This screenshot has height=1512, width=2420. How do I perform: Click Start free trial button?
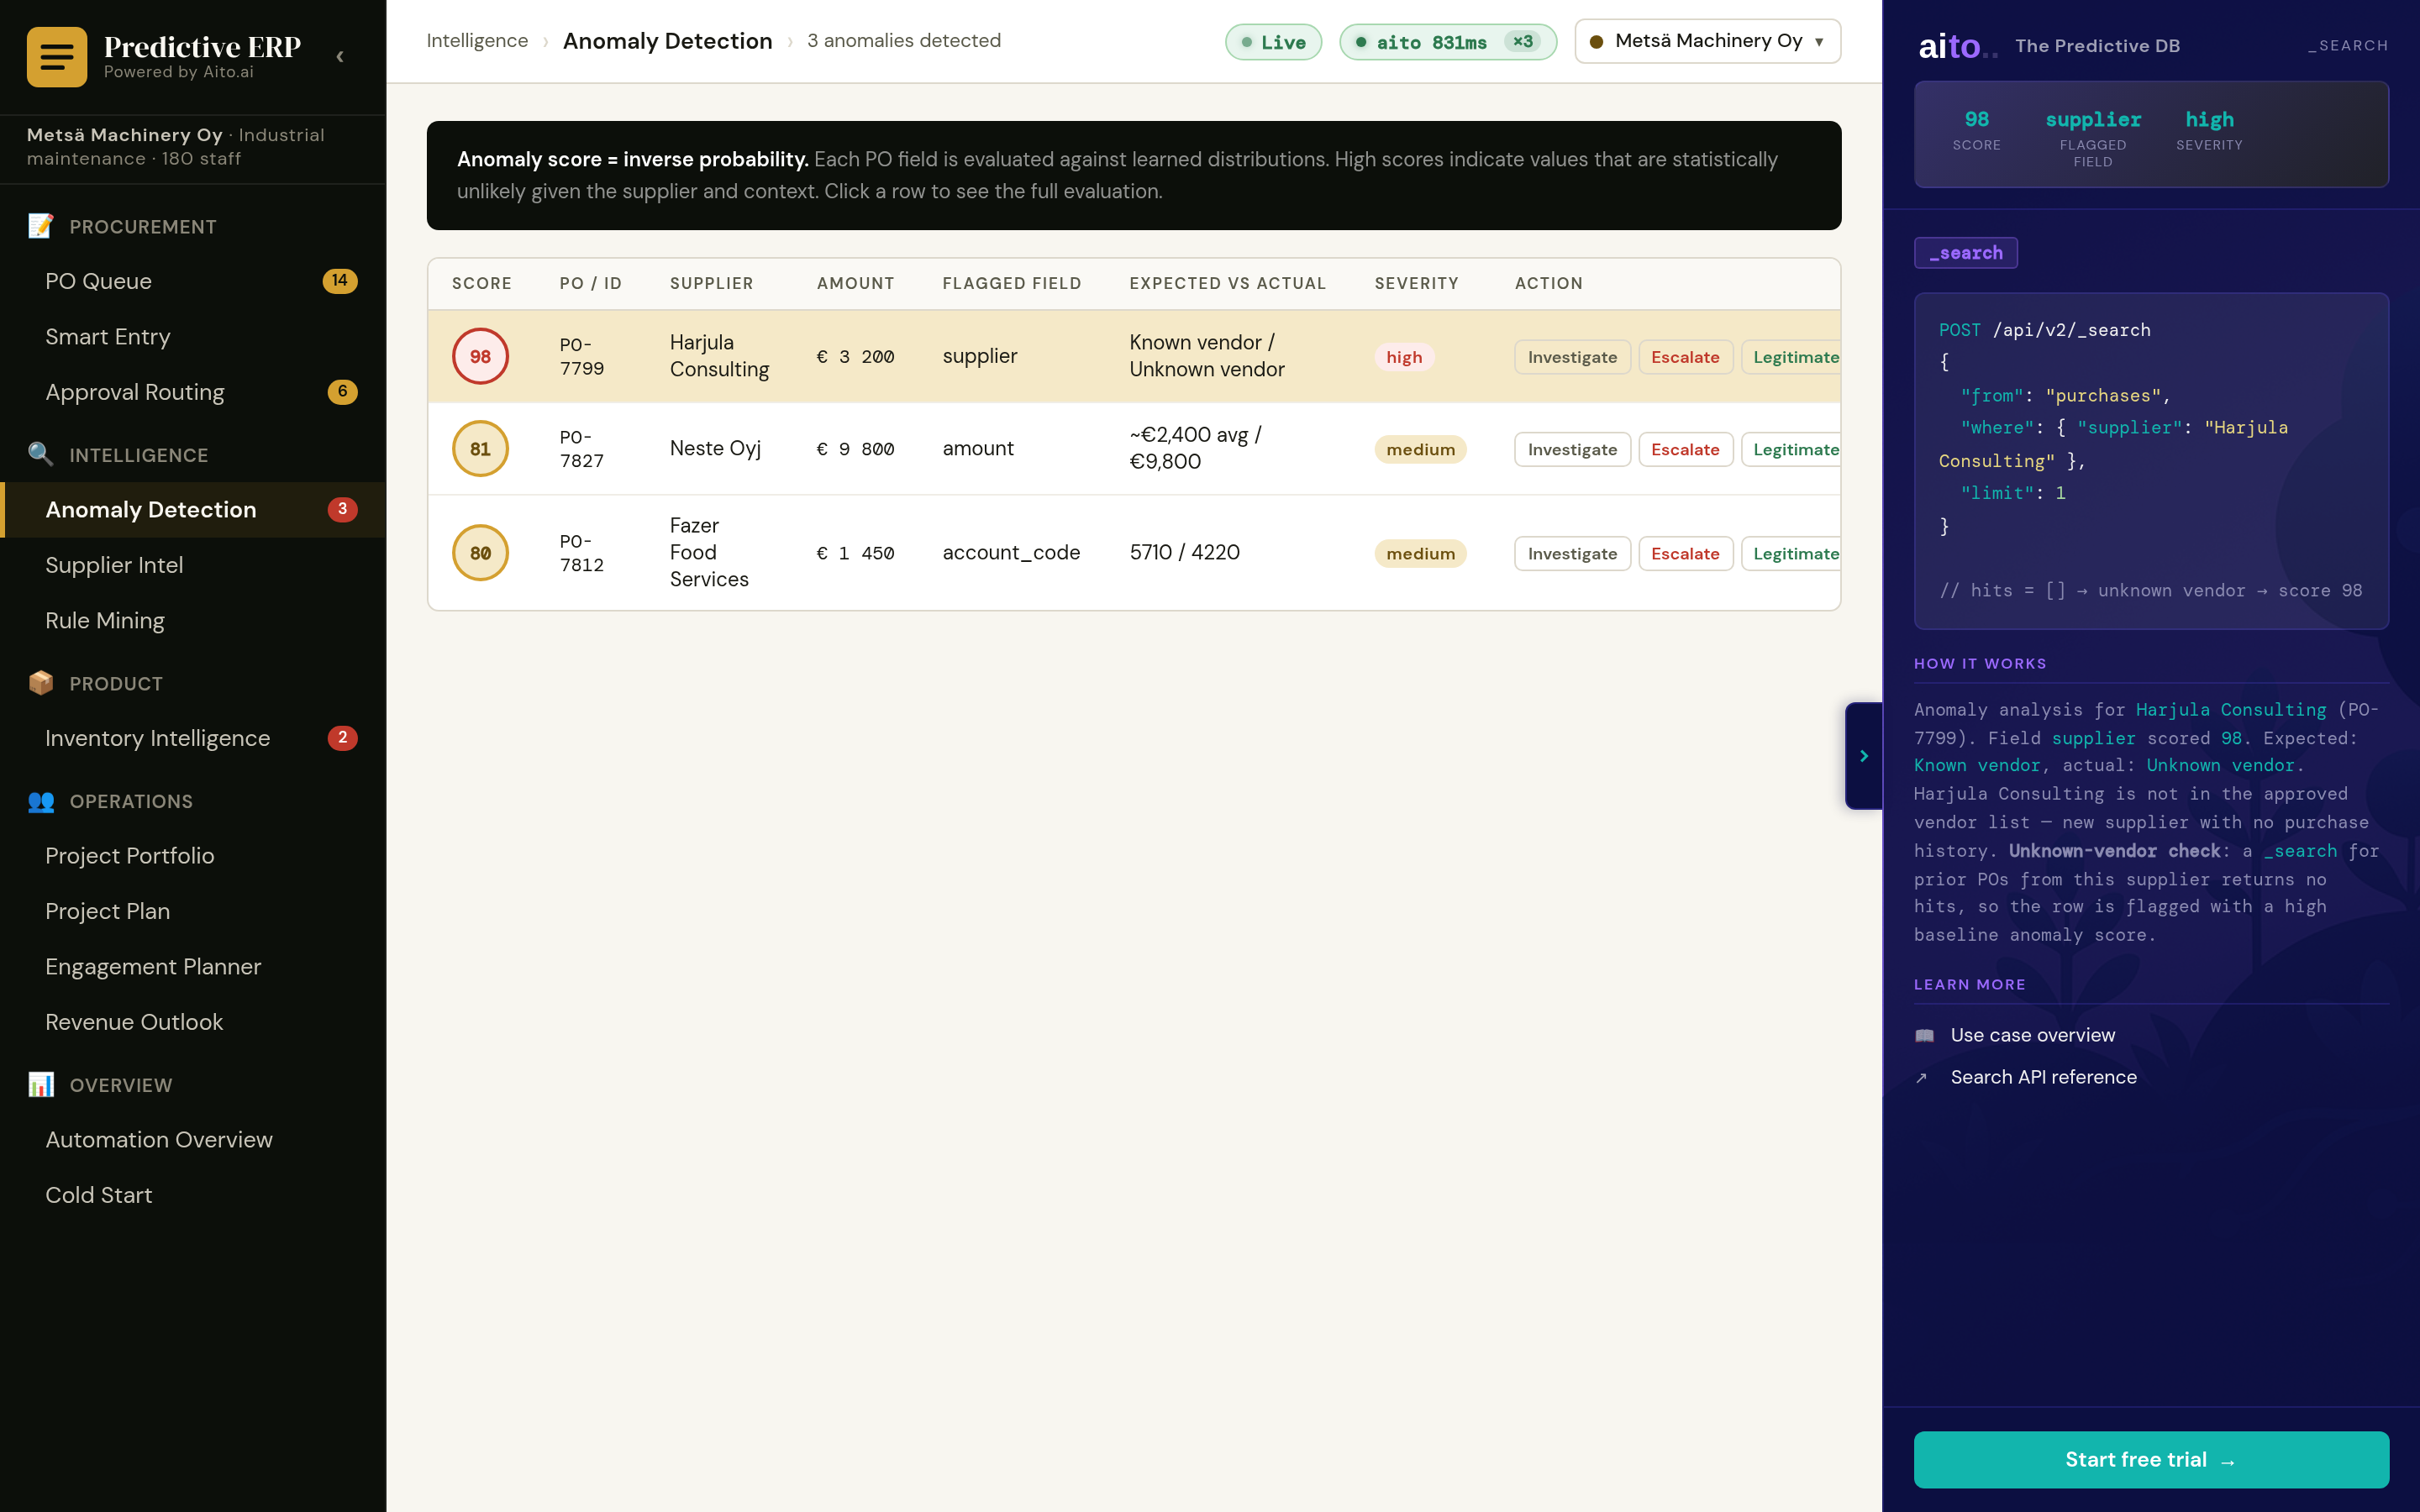coord(2151,1460)
